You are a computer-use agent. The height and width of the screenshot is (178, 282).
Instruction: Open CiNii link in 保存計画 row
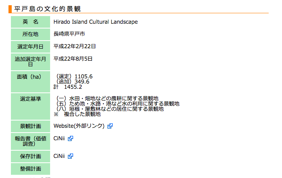(59, 156)
